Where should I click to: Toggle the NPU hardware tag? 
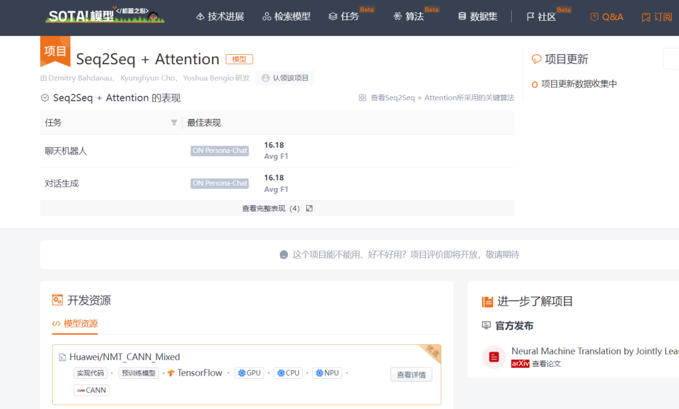327,373
